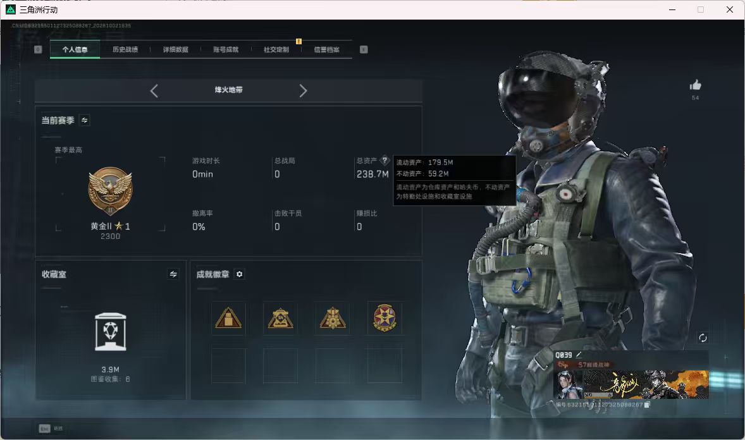Open the 成就徽章 gear settings icon
The height and width of the screenshot is (440, 745).
pyautogui.click(x=240, y=274)
